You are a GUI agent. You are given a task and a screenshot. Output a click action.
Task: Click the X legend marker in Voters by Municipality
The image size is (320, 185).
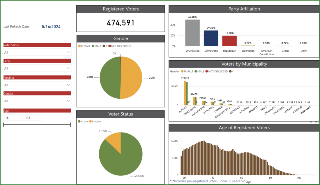(230, 71)
